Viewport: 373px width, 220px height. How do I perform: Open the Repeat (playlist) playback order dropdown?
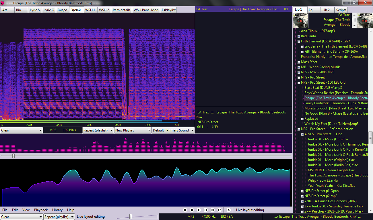tap(99, 130)
